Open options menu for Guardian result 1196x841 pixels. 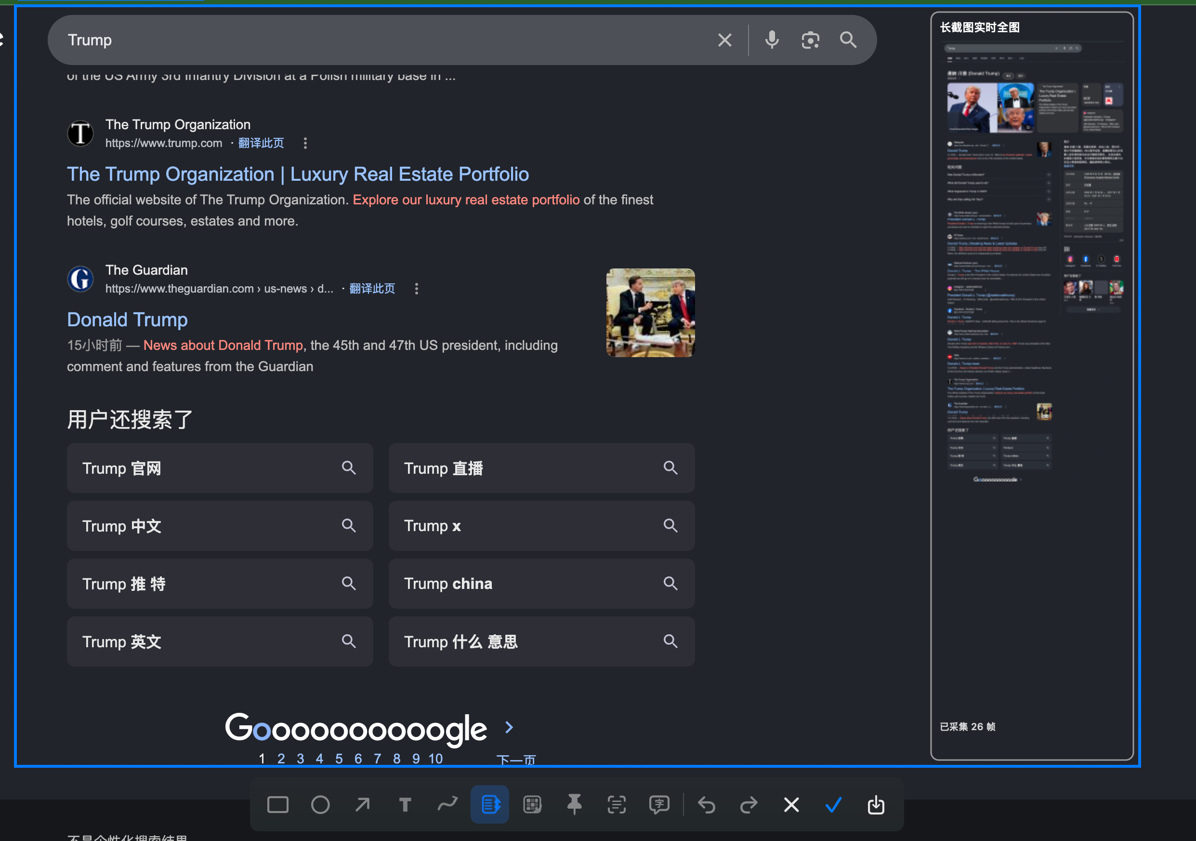416,288
